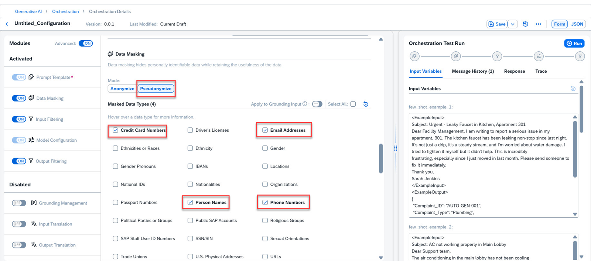Click the back arrow beside Untitled_Configuration
This screenshot has width=591, height=265.
(7, 24)
